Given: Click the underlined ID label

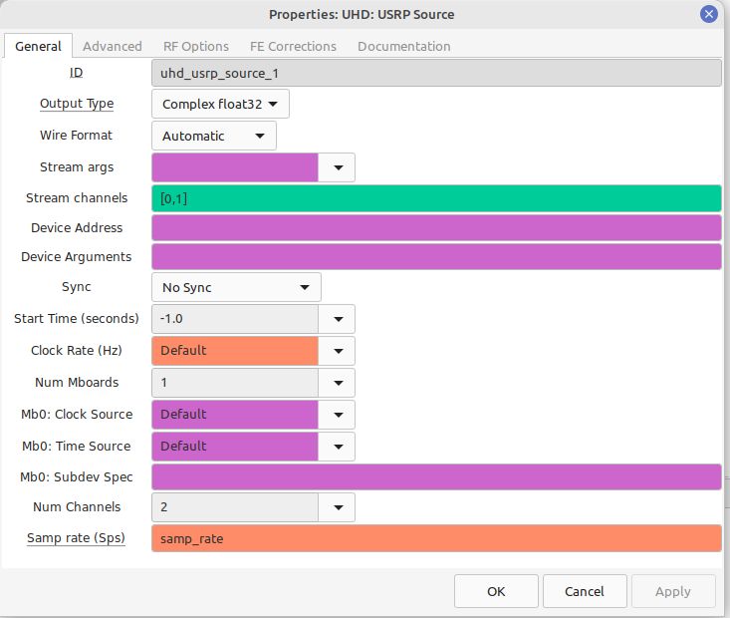Looking at the screenshot, I should point(77,73).
